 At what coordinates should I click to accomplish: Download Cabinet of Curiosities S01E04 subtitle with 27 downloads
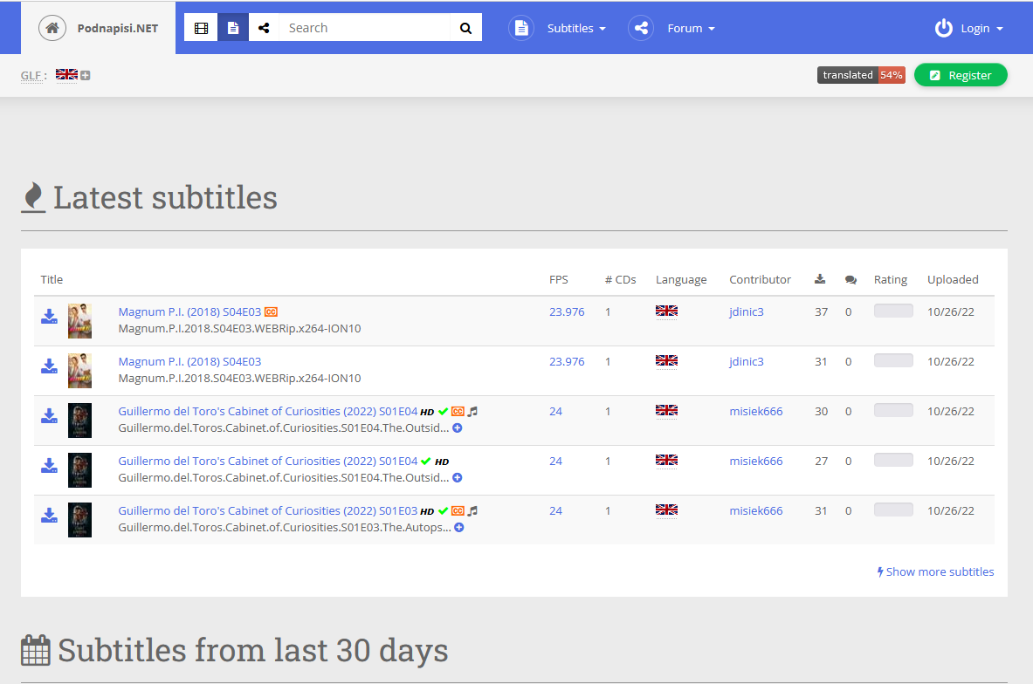[x=50, y=465]
